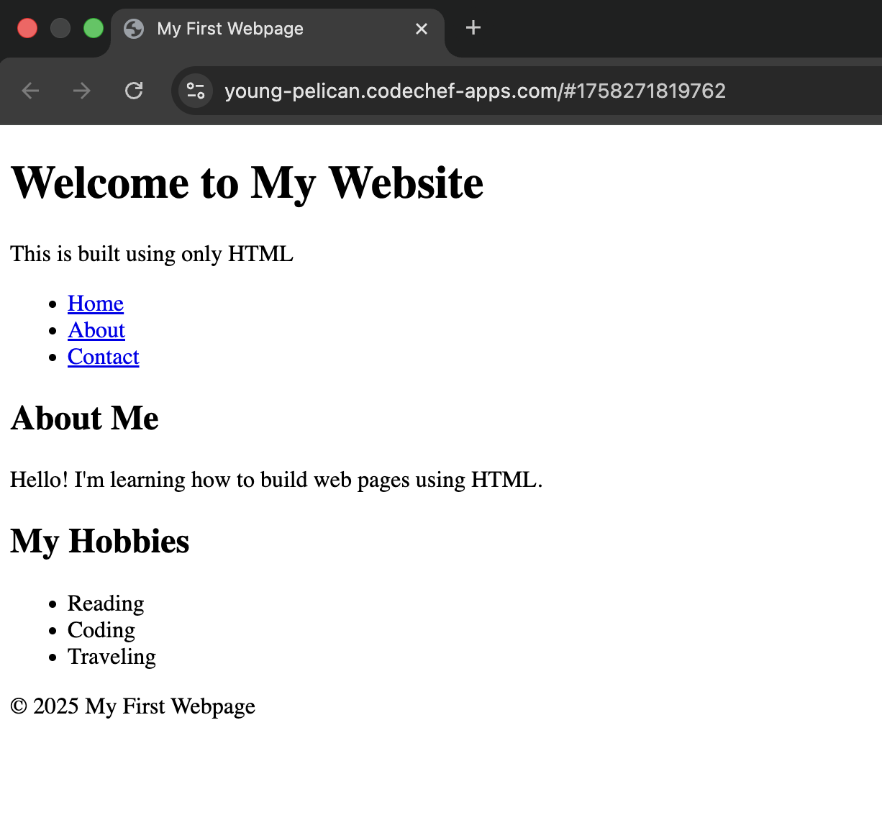Open a new tab with plus button
This screenshot has width=882, height=820.
click(x=473, y=28)
